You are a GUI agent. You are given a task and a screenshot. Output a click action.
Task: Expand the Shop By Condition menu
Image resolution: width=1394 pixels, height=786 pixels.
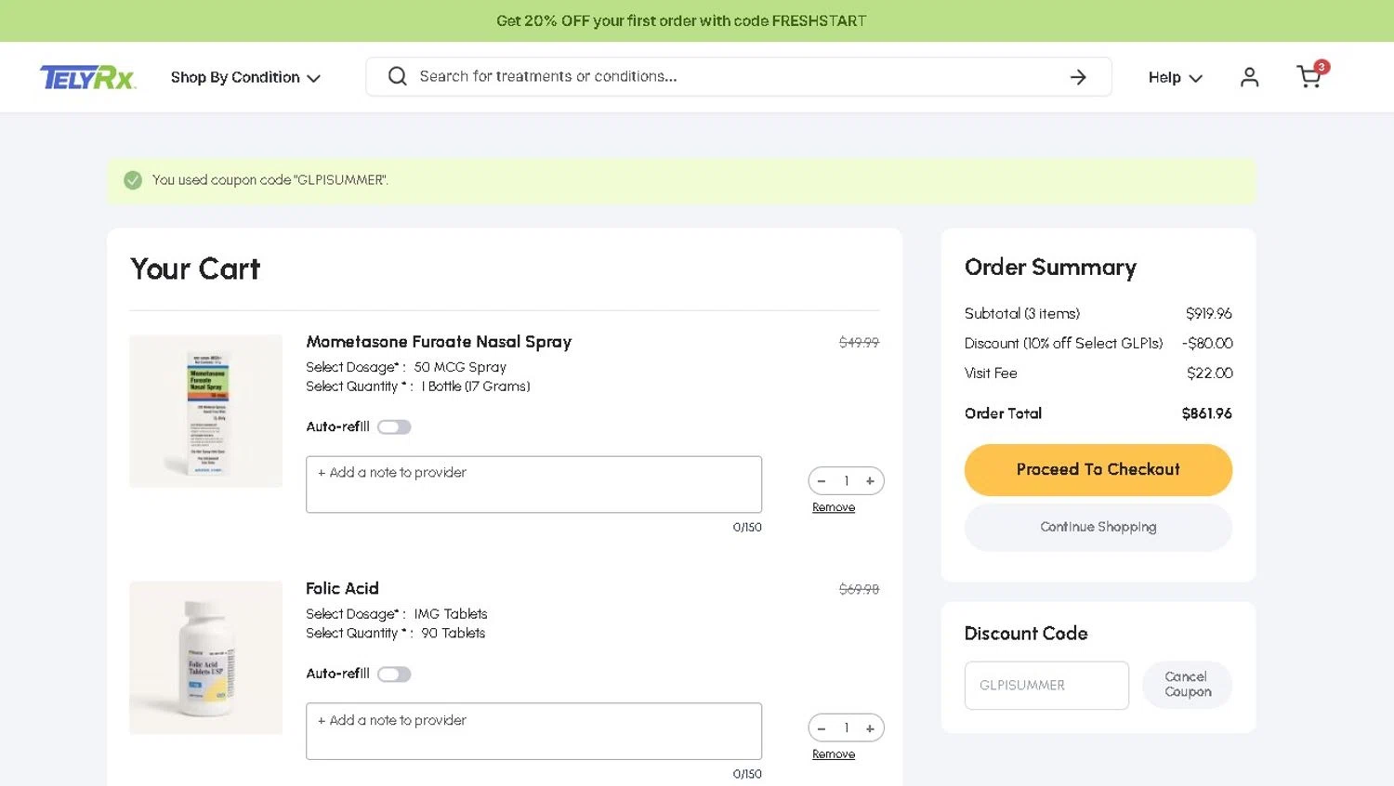pyautogui.click(x=245, y=77)
